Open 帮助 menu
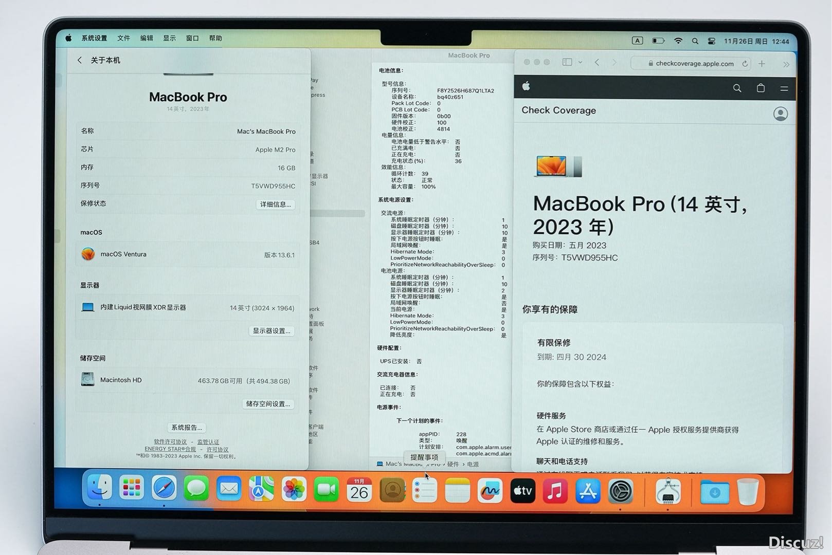The width and height of the screenshot is (832, 555). click(x=215, y=38)
